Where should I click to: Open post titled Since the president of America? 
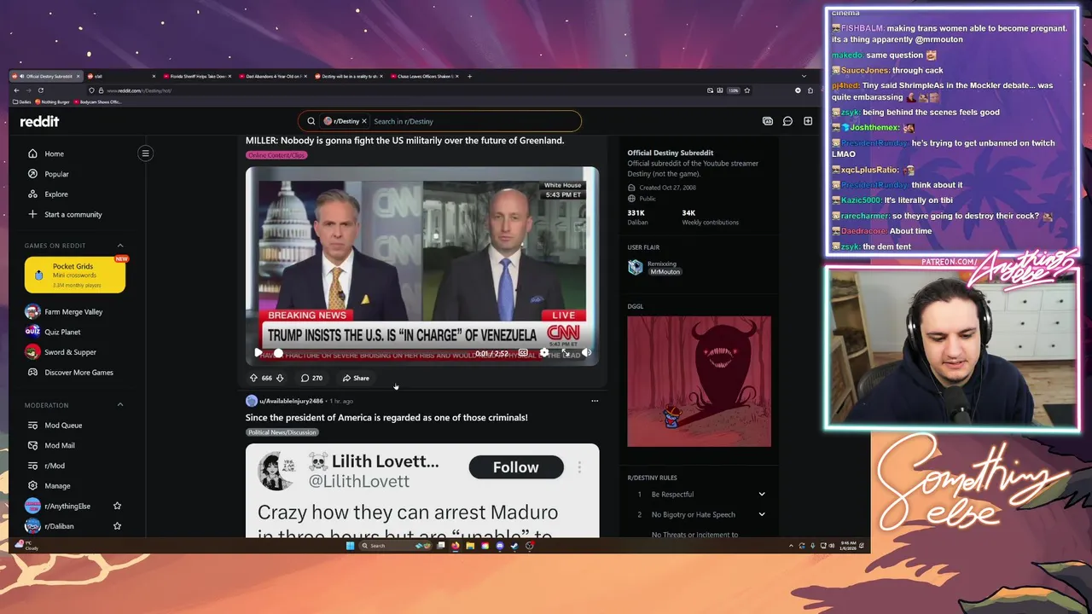pyautogui.click(x=386, y=418)
